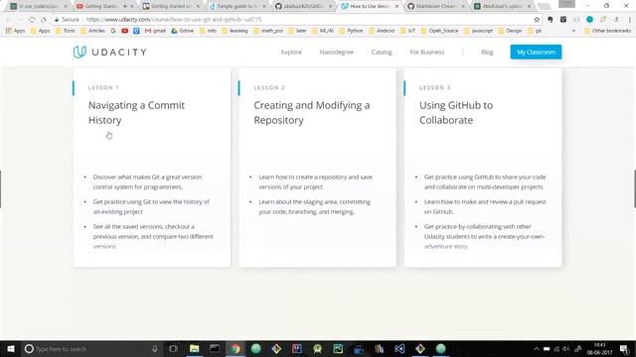Open the Apps grid bookmark shortcut

tap(15, 31)
